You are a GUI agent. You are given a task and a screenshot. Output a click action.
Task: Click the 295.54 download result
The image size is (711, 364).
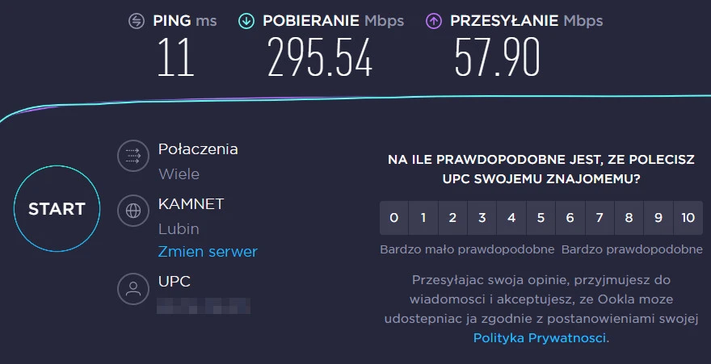320,58
